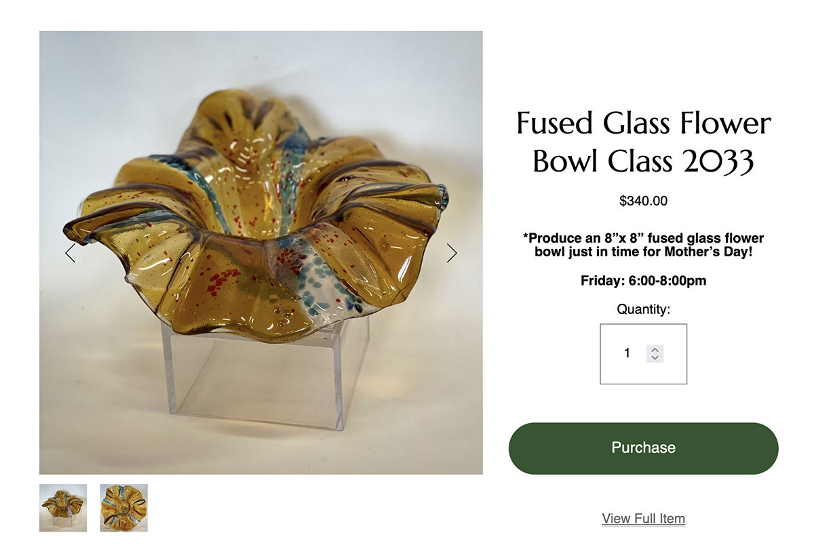Increase quantity with the up arrow

pyautogui.click(x=655, y=350)
